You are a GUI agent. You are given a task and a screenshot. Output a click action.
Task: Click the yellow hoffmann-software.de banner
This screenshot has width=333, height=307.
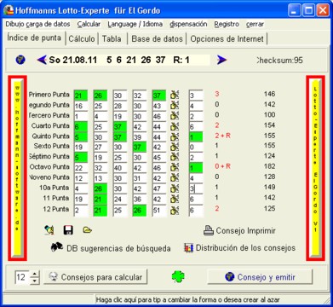click(18, 168)
